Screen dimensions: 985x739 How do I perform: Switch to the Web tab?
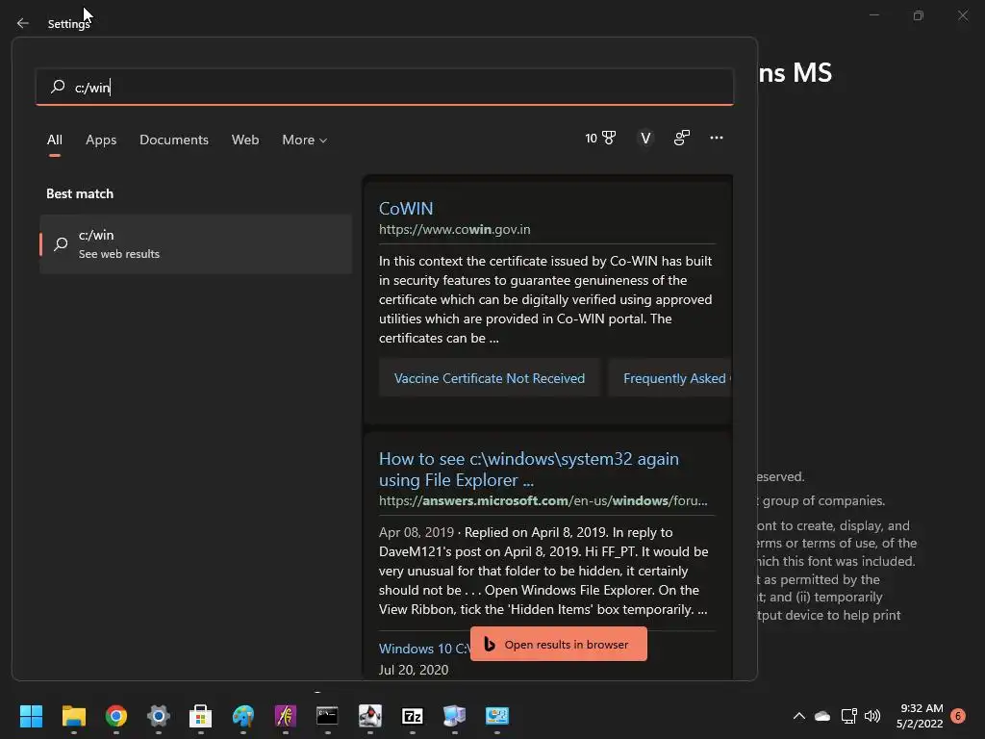pos(245,140)
